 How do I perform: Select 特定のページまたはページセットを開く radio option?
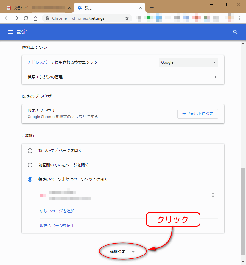click(30, 179)
